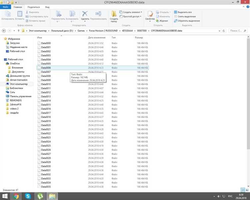The width and height of the screenshot is (250, 200).
Task: Click the Paste ribbon icon
Action: 20,15
